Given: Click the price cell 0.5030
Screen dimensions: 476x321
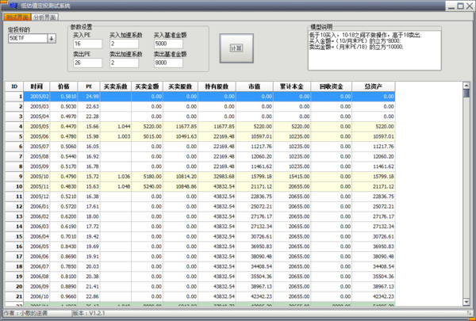Looking at the screenshot, I should (63, 106).
